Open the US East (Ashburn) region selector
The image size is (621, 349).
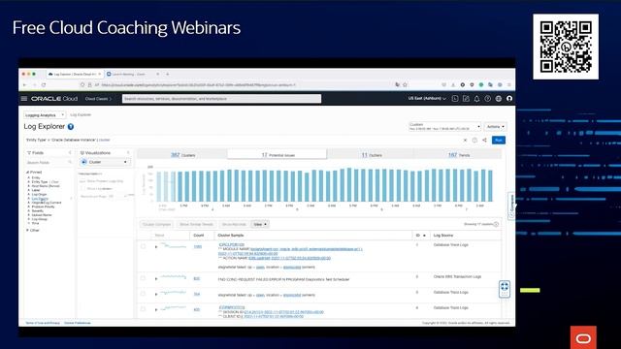pos(427,99)
